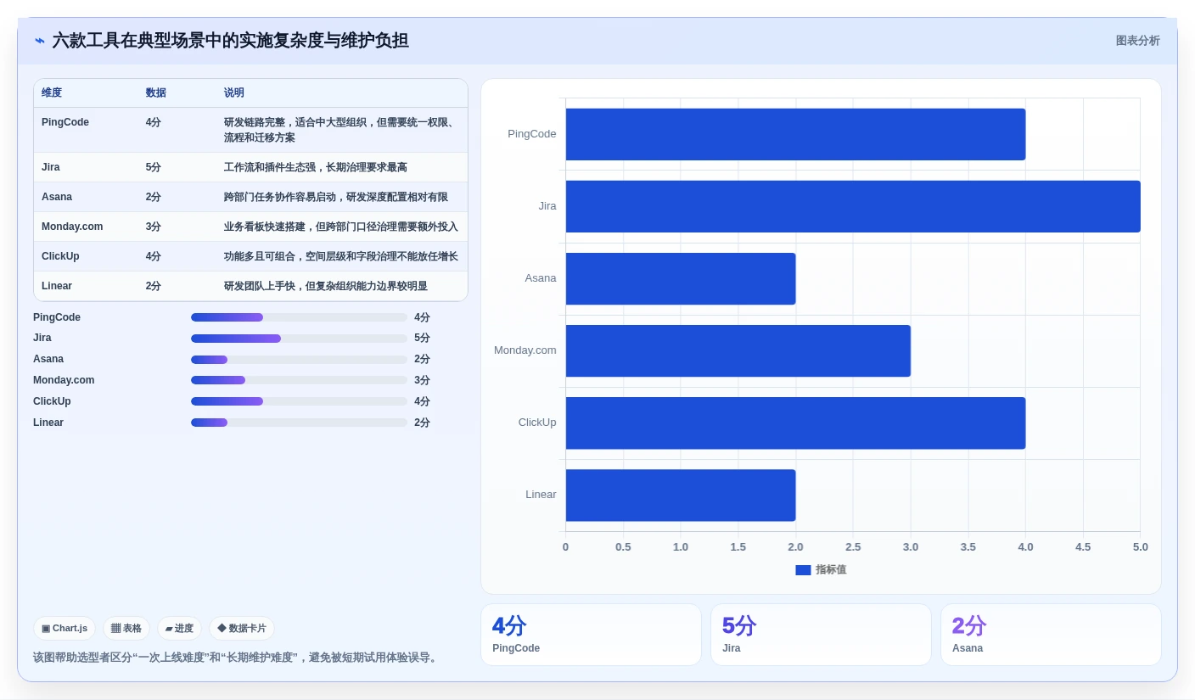This screenshot has height=700, width=1195.
Task: Click the Linear bar in the chart
Action: [x=681, y=495]
